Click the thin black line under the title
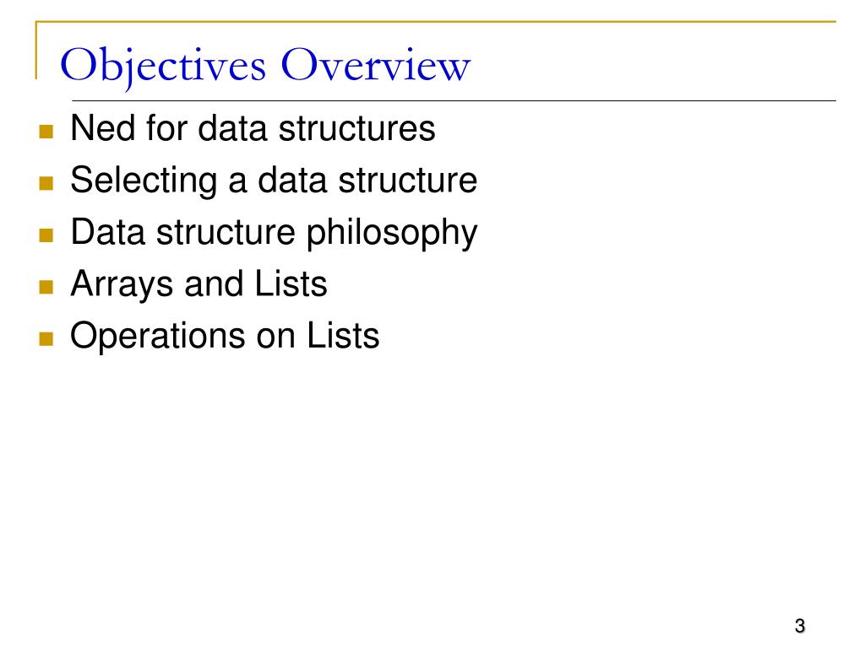865x648 pixels. [x=454, y=101]
